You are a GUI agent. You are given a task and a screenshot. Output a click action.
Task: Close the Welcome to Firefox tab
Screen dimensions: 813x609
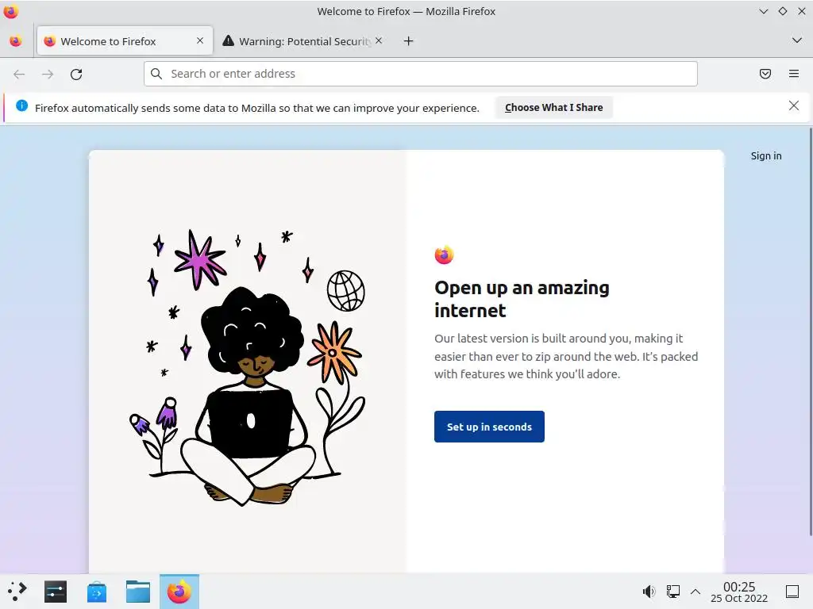click(200, 40)
